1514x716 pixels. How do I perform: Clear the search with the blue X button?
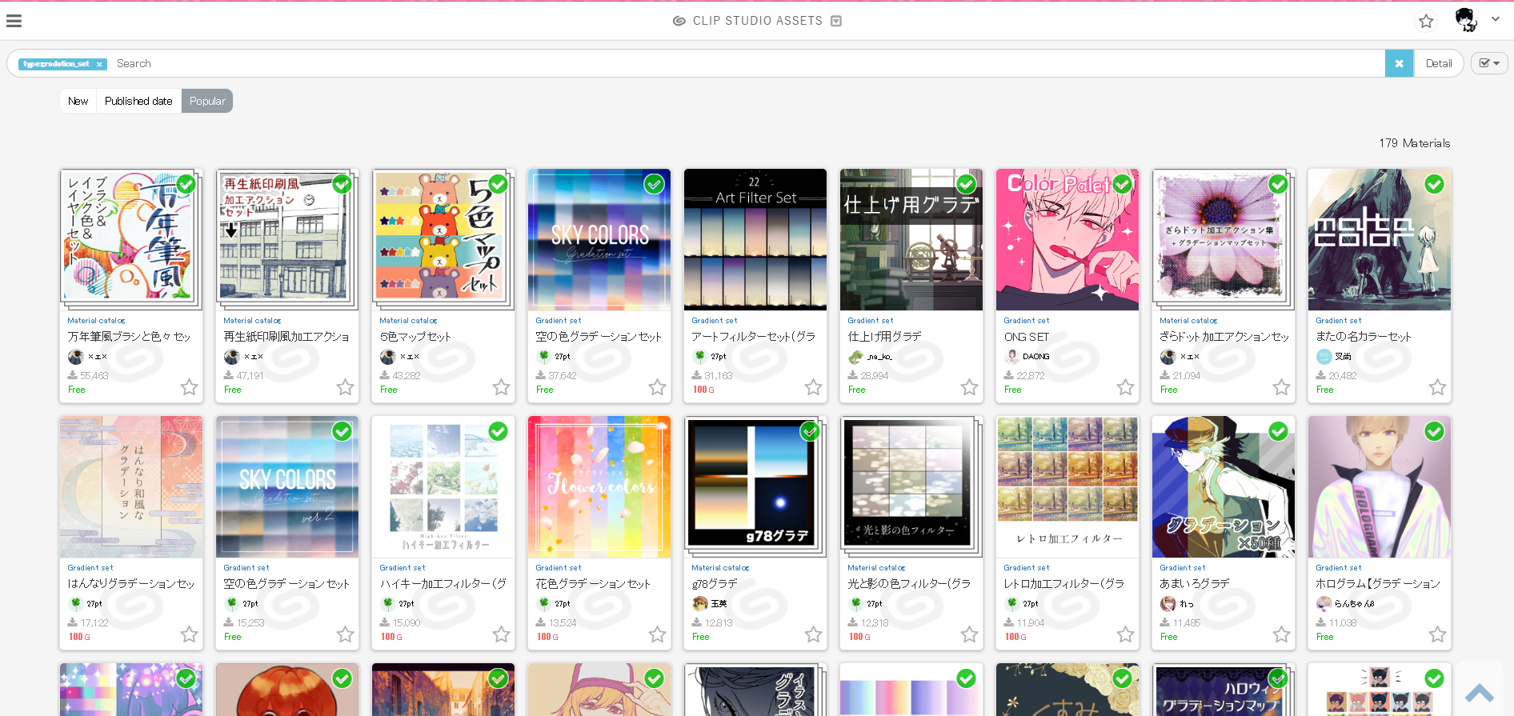[1399, 63]
